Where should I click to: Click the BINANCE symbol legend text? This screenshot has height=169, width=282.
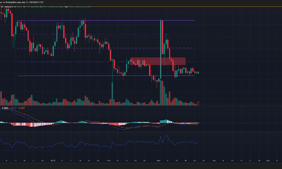pyautogui.click(x=9, y=7)
